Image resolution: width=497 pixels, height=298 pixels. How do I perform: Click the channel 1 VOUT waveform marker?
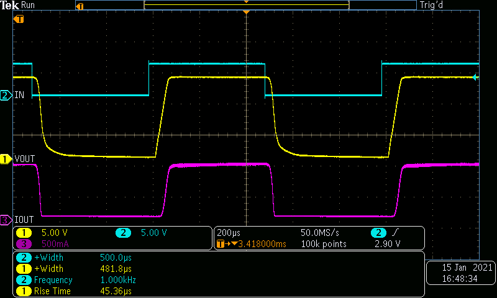[x=6, y=159]
